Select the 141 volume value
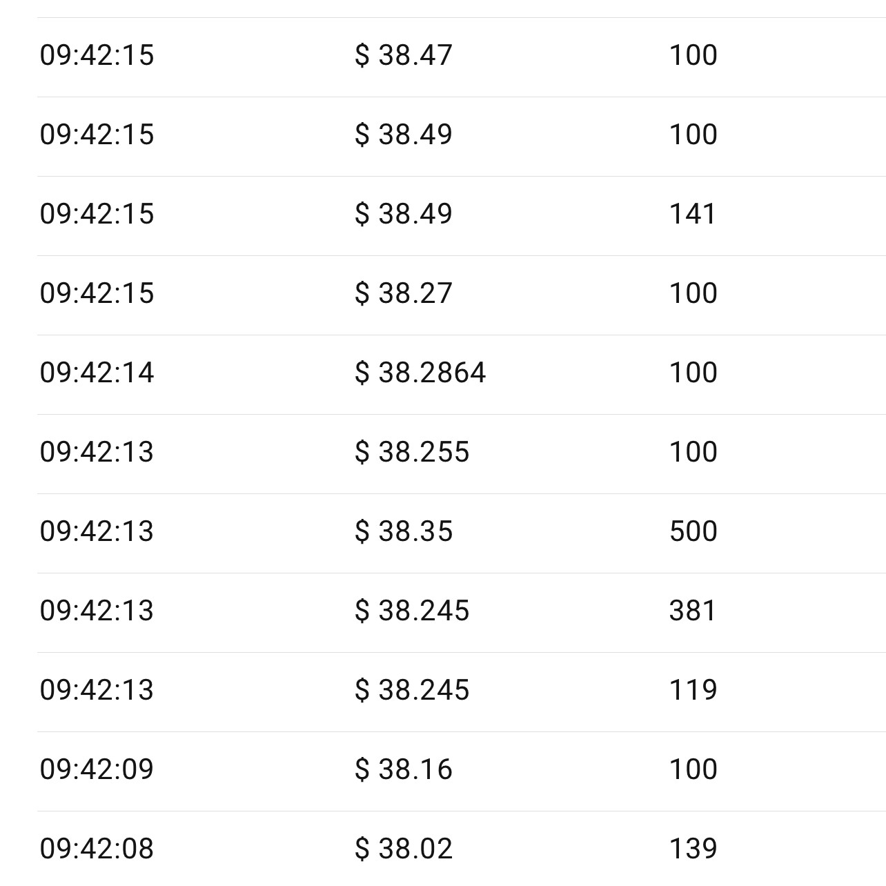This screenshot has width=886, height=886. 693,214
